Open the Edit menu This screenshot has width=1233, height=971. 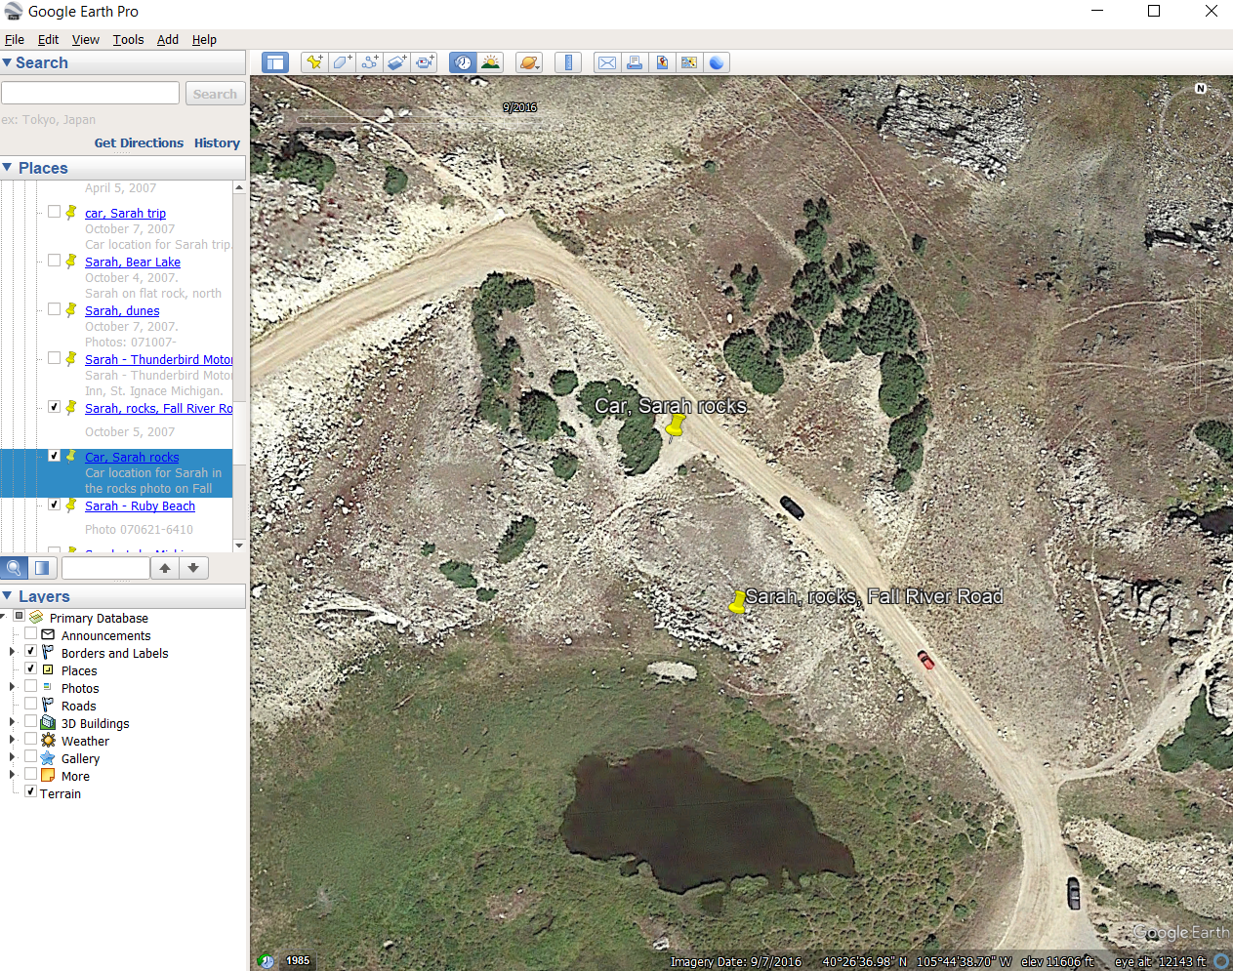[49, 40]
